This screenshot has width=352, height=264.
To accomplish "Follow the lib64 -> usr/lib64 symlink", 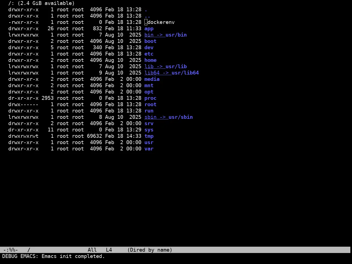I will point(172,73).
